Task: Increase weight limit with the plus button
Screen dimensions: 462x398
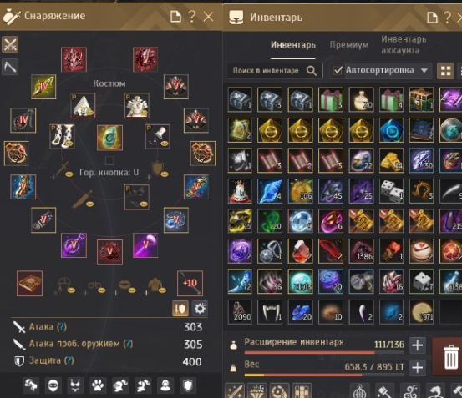Action: click(x=417, y=367)
